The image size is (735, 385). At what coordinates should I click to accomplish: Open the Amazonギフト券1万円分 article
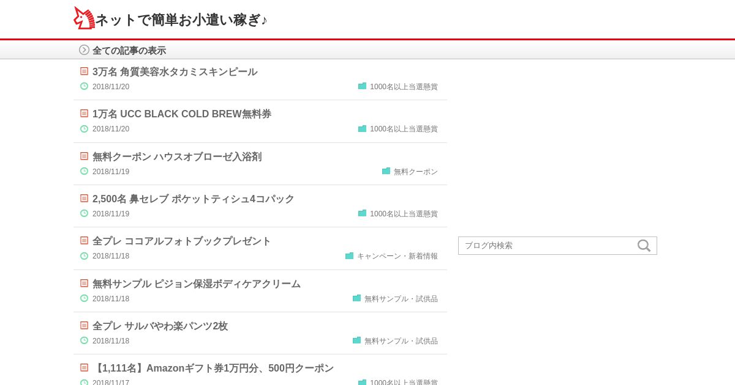213,369
